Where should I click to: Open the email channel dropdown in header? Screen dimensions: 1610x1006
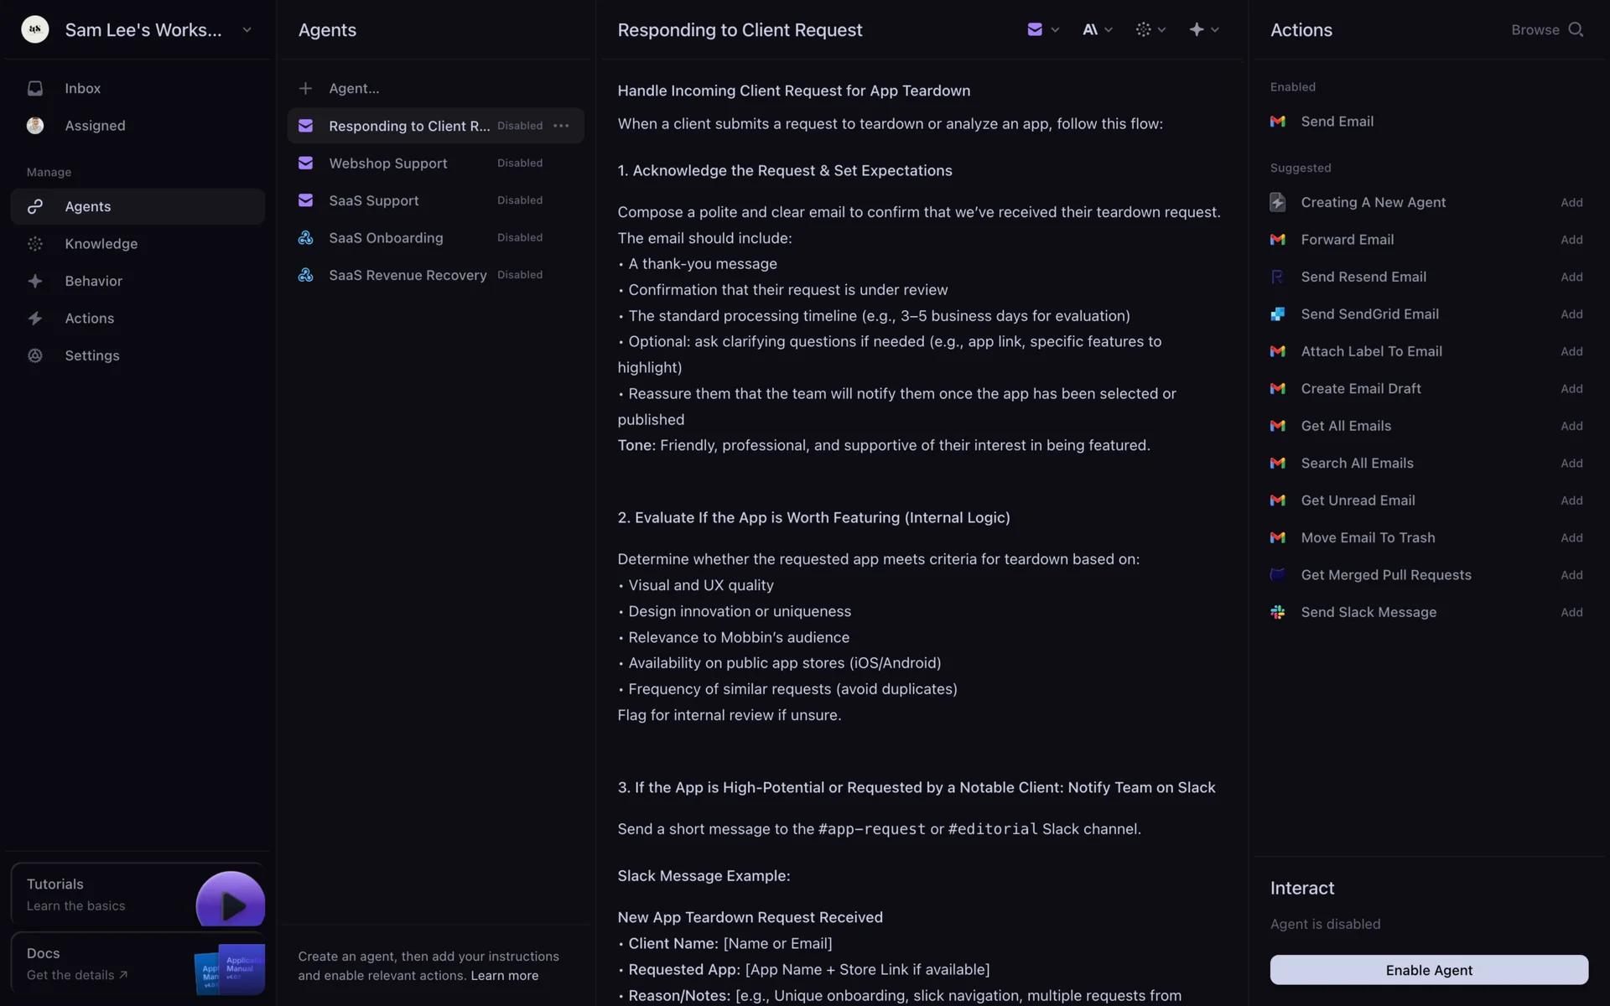(x=1043, y=29)
